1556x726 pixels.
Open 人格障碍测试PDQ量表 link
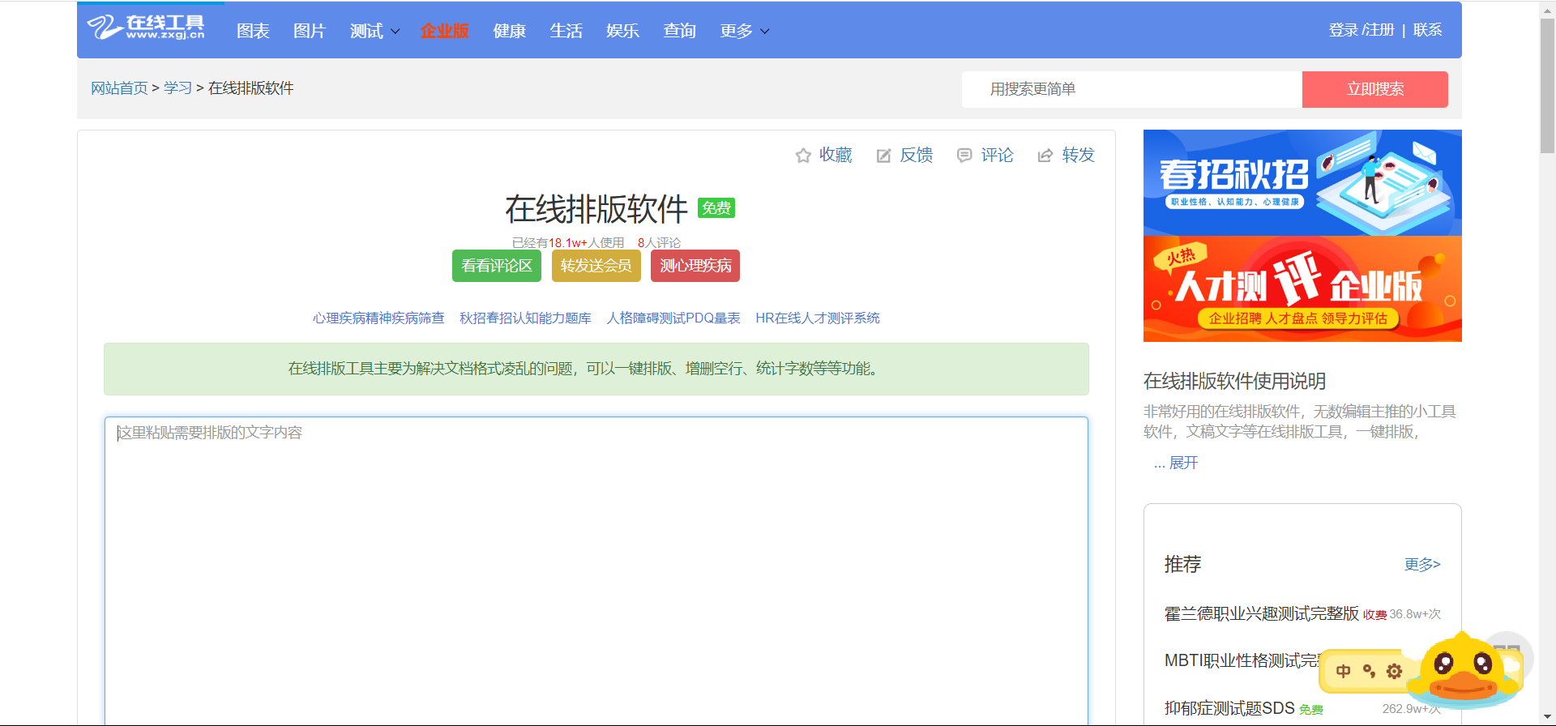pos(673,318)
